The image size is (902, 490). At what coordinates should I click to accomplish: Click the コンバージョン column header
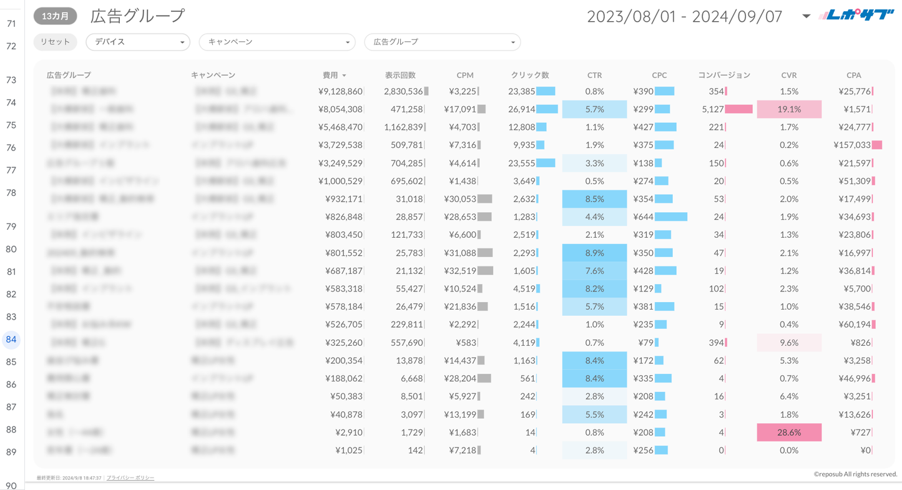pyautogui.click(x=724, y=75)
